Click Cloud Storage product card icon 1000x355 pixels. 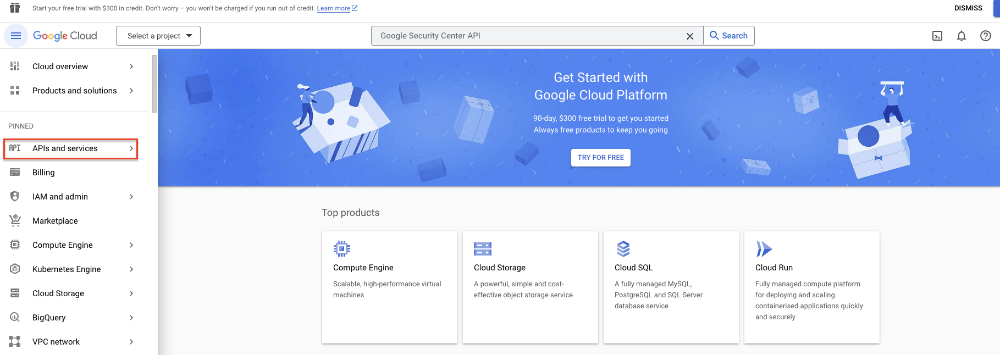pyautogui.click(x=483, y=249)
